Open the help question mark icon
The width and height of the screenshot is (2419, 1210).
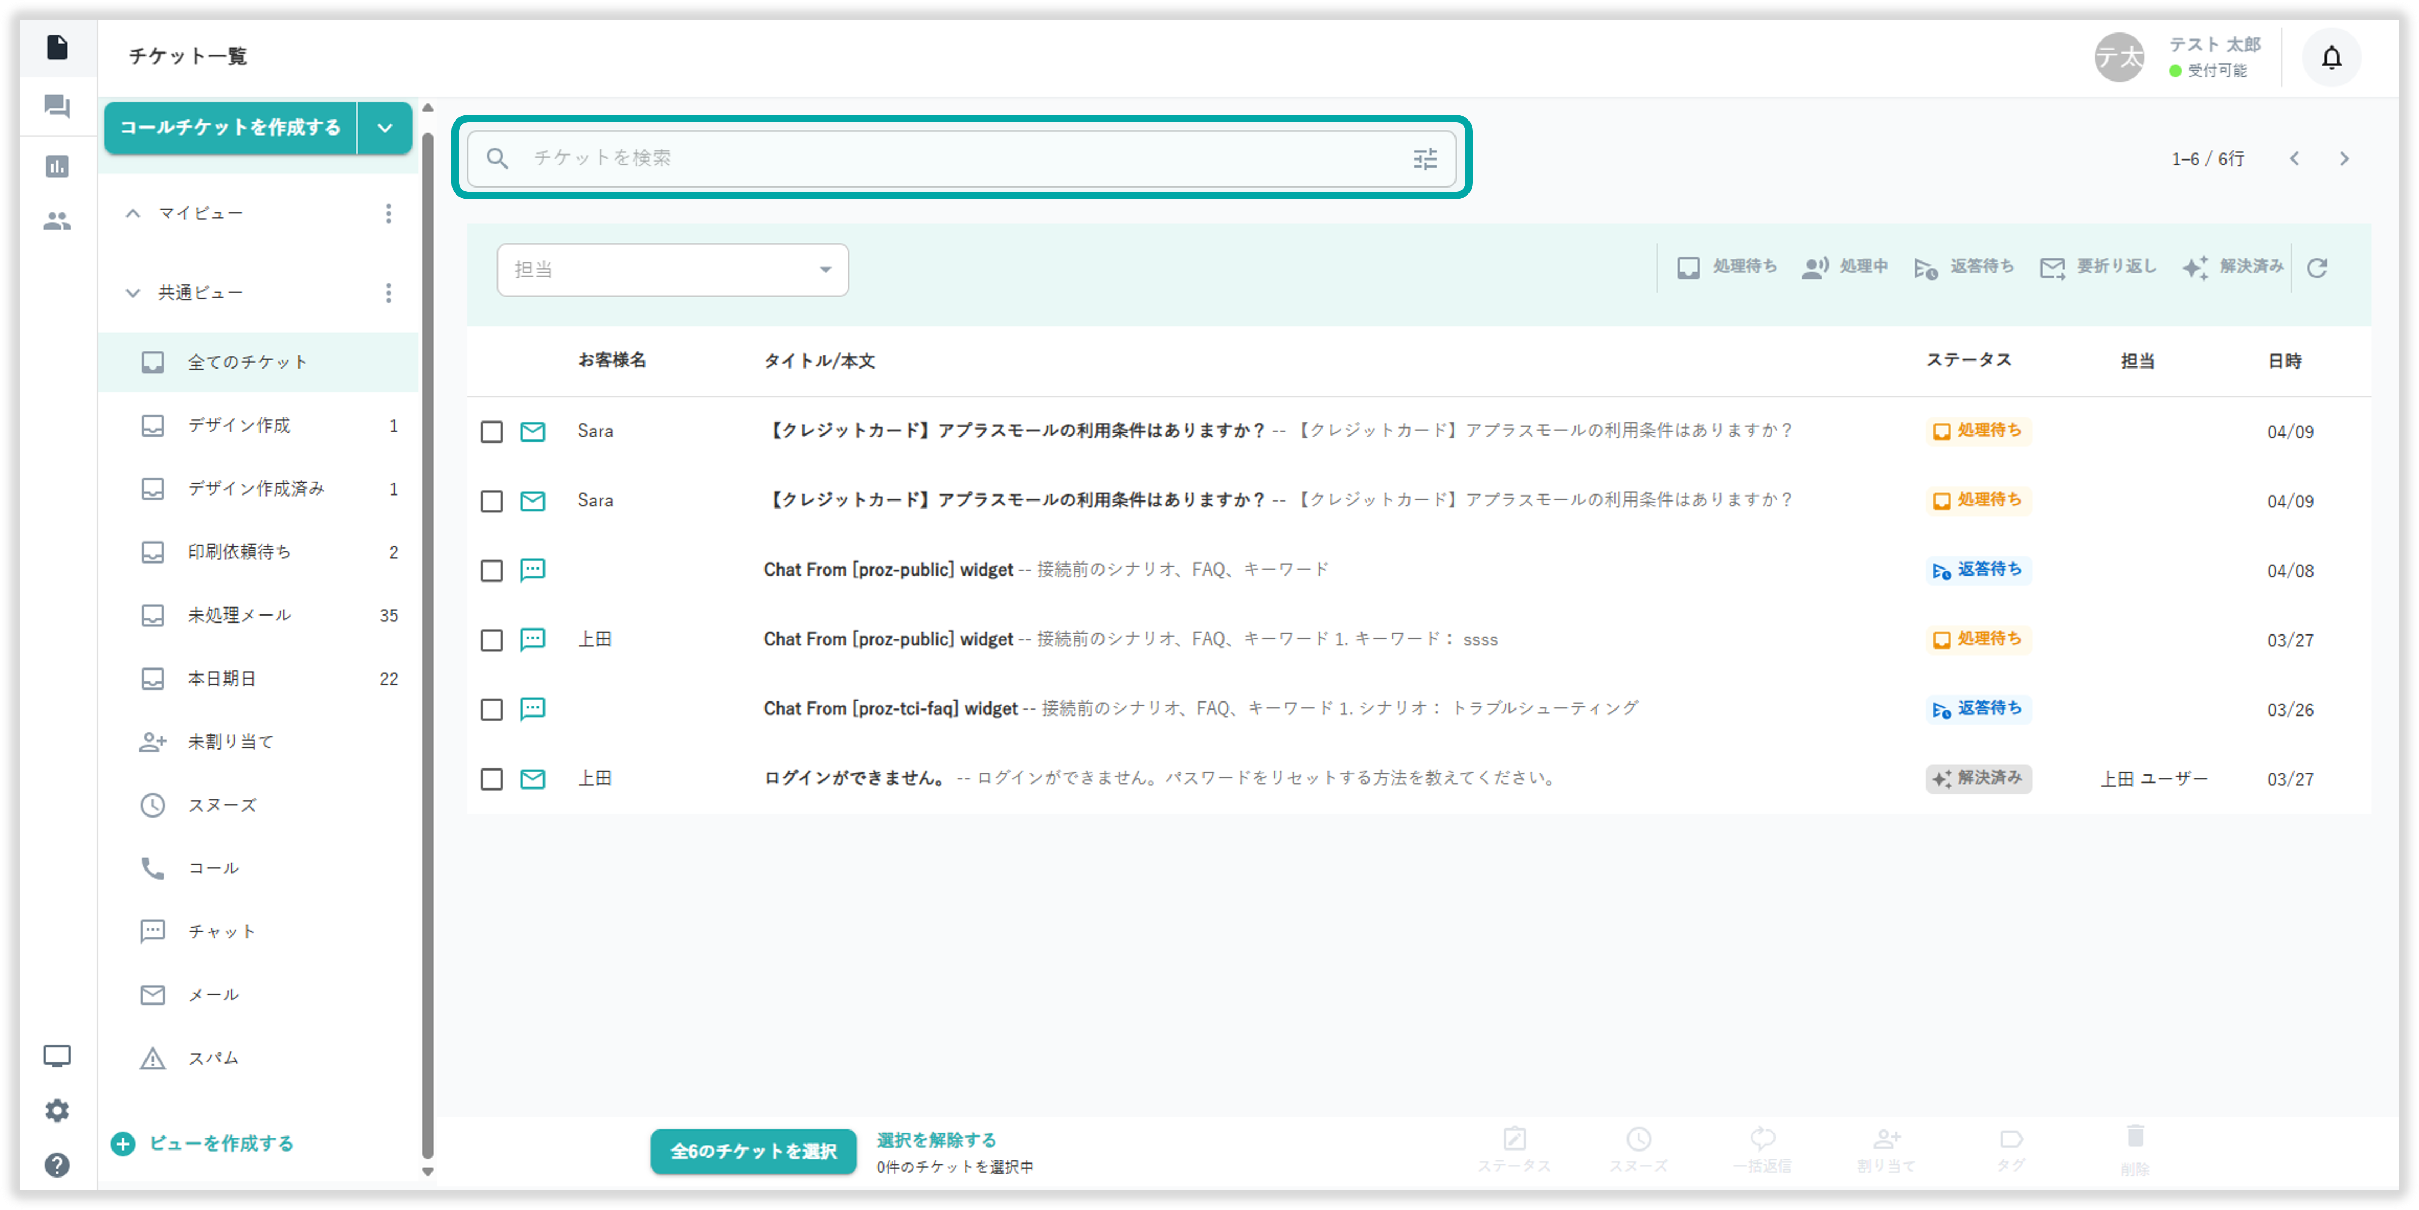coord(57,1165)
